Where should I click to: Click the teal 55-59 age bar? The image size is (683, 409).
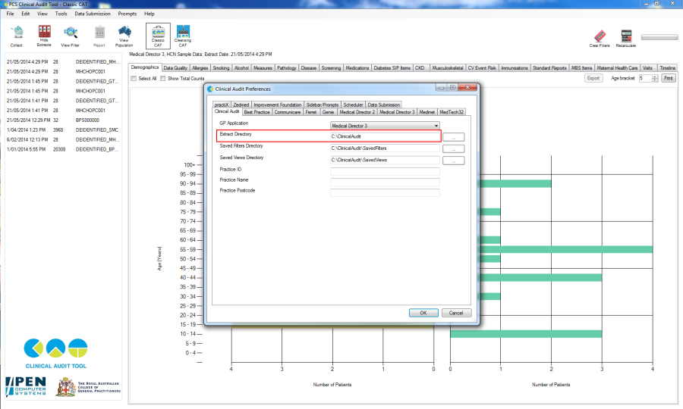[x=566, y=249]
